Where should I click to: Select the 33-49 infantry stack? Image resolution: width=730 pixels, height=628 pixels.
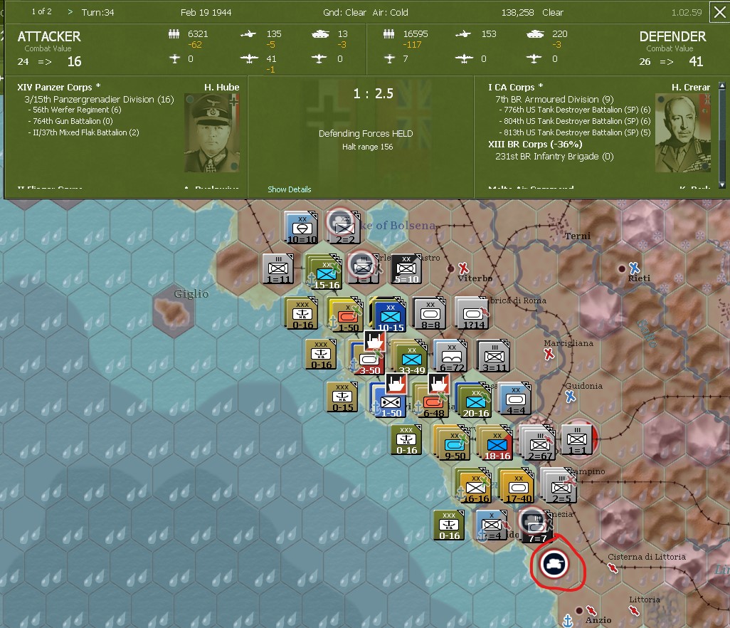tap(410, 358)
